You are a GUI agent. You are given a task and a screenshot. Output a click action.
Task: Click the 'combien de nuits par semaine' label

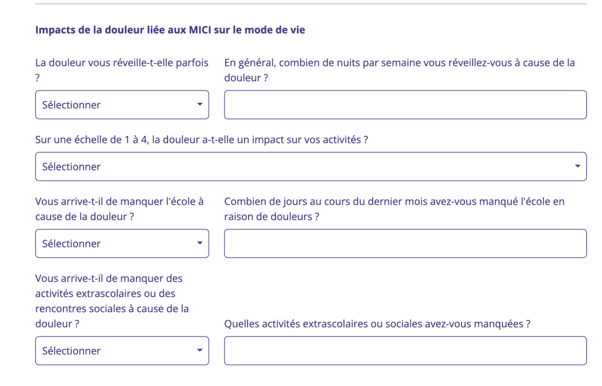(x=399, y=70)
